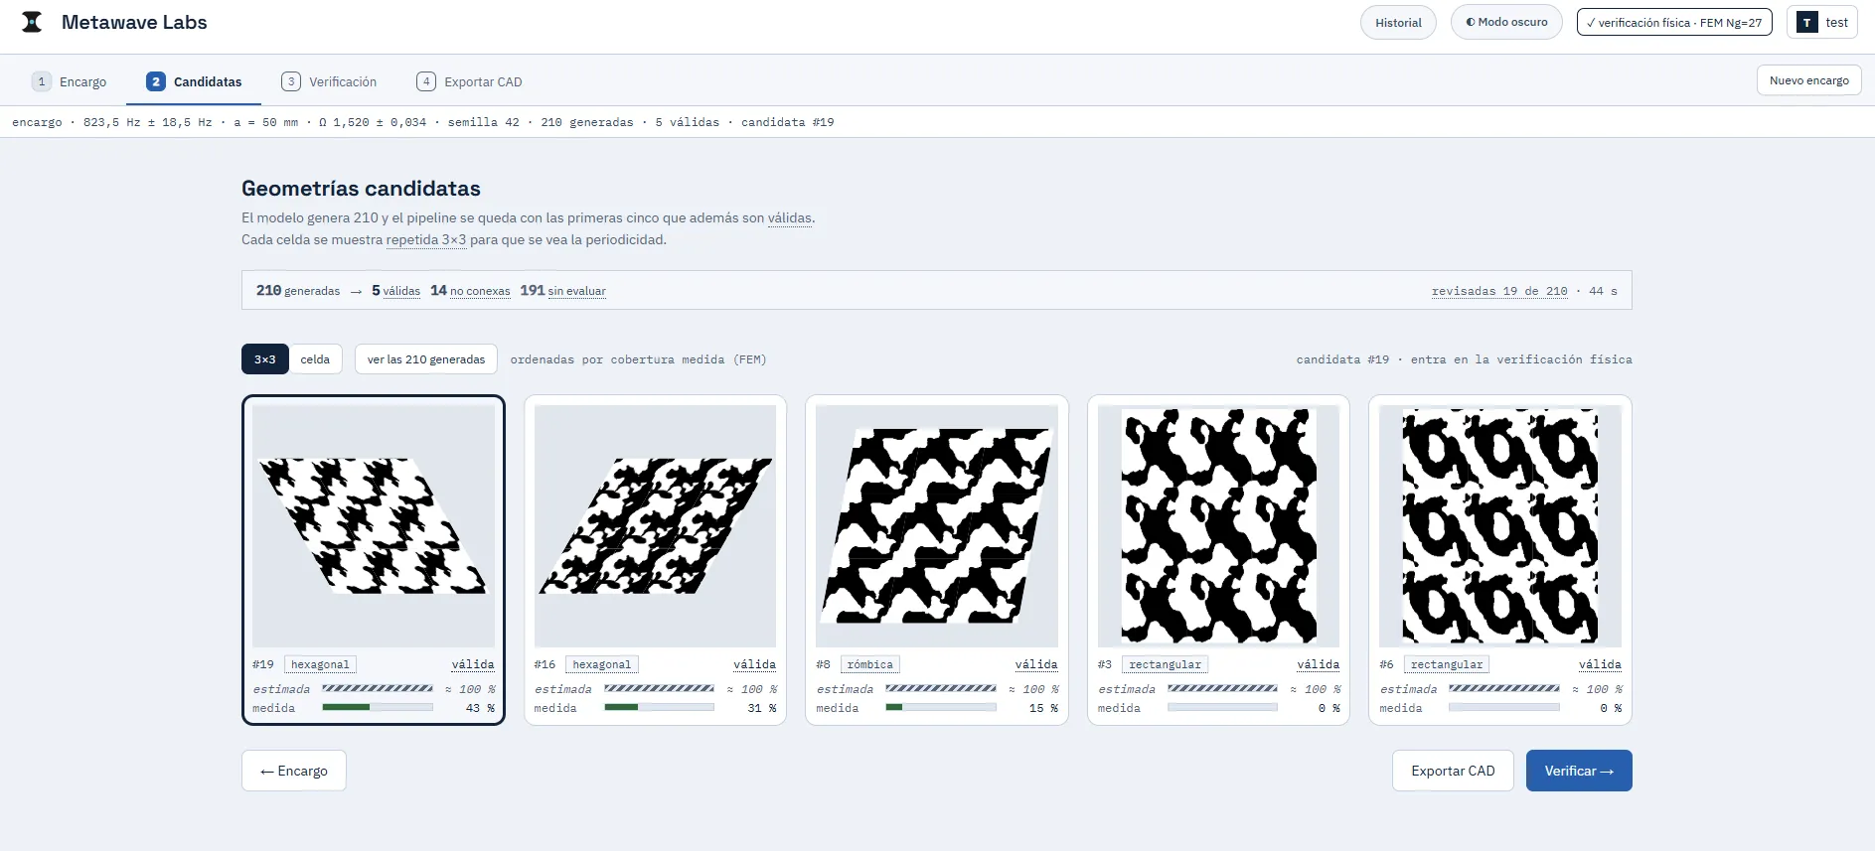
Task: Click the 823,5 Hz ± 18,5 Hz value
Action: 147,122
